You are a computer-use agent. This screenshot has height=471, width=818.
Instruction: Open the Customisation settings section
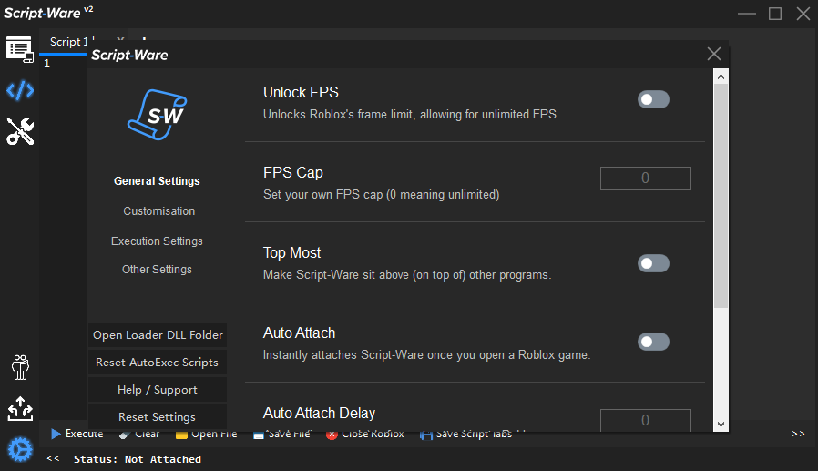[158, 211]
